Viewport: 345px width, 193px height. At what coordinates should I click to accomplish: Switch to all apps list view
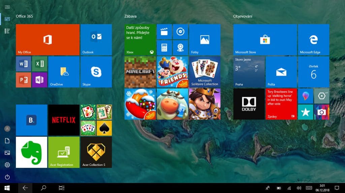coord(7,31)
